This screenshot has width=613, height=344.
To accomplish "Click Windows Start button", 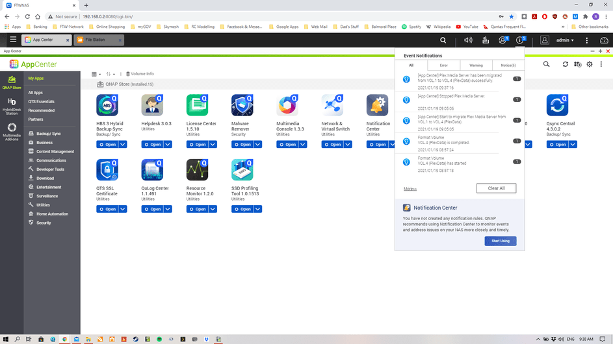I will click(x=5, y=339).
